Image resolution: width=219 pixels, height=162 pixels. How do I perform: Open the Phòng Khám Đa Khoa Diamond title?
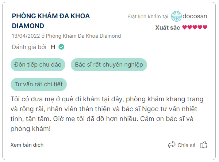51,21
